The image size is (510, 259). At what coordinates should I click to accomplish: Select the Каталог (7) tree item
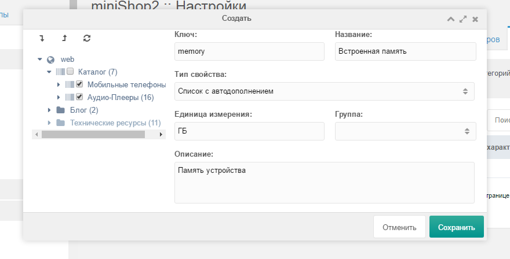(97, 72)
